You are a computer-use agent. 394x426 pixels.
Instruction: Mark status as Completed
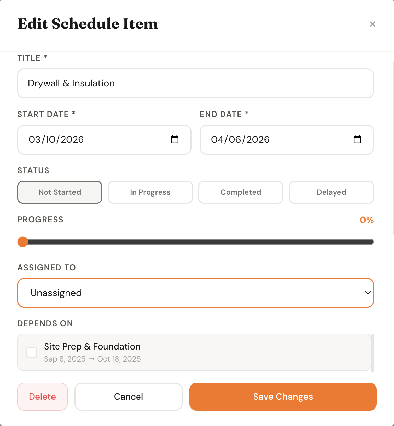tap(241, 192)
